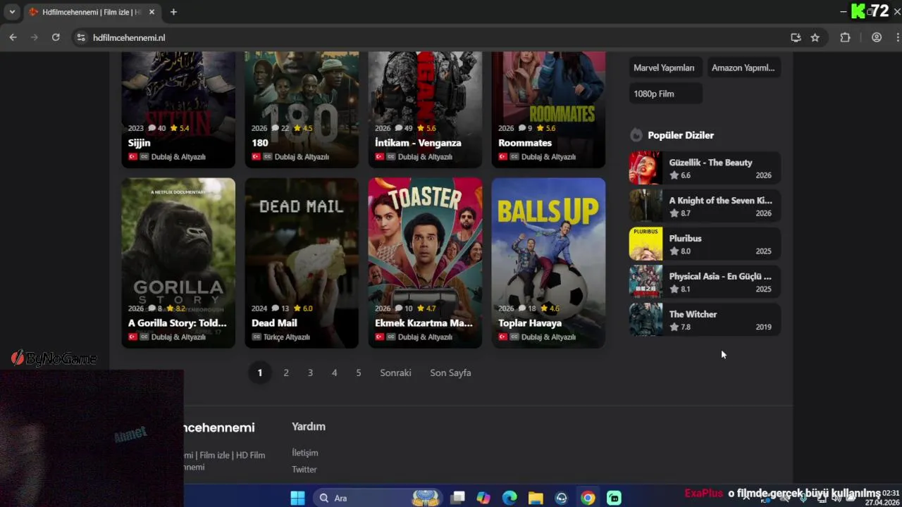This screenshot has width=902, height=507.
Task: Expand the tab search dropdown arrow
Action: (12, 12)
